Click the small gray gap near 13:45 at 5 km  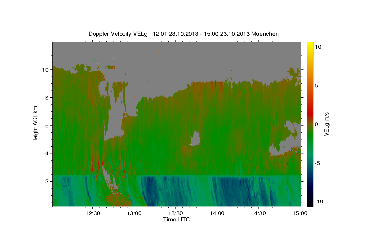(195, 139)
